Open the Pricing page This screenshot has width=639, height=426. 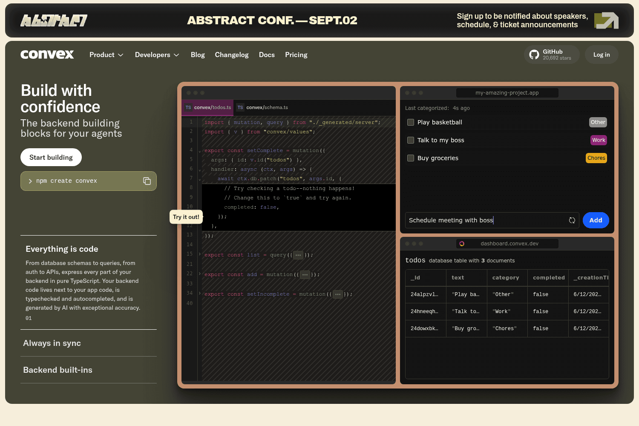[x=296, y=55]
